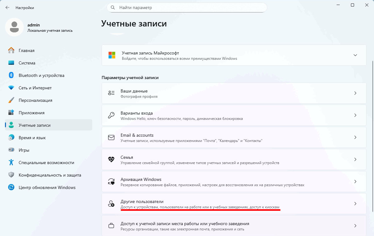The width and height of the screenshot is (374, 236).
Task: Click the Другие пользователи add-person icon
Action: (111, 204)
